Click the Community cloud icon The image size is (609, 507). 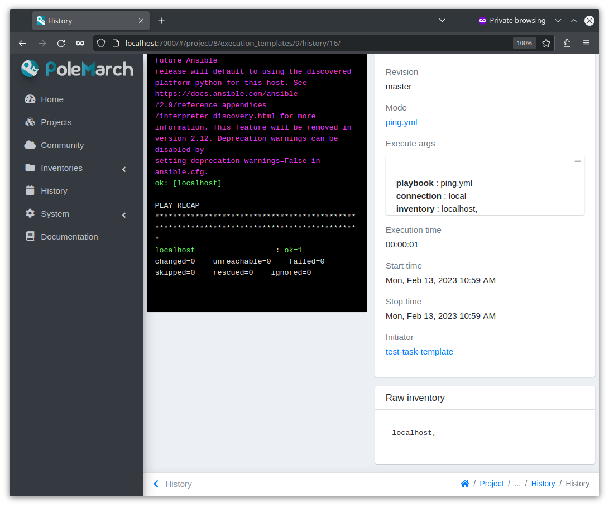tap(30, 145)
